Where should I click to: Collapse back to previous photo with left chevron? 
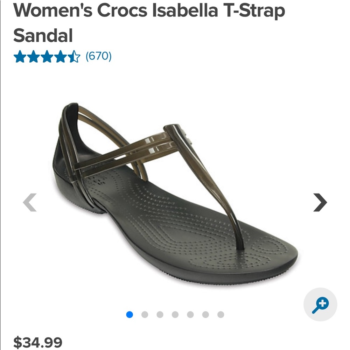click(30, 202)
